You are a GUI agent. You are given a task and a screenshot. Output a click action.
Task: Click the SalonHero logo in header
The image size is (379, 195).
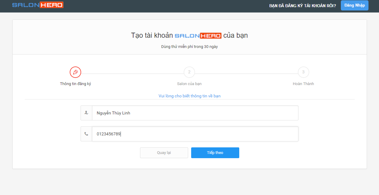tap(38, 5)
